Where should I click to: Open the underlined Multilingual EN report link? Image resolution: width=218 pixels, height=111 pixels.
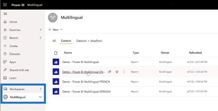(84, 72)
